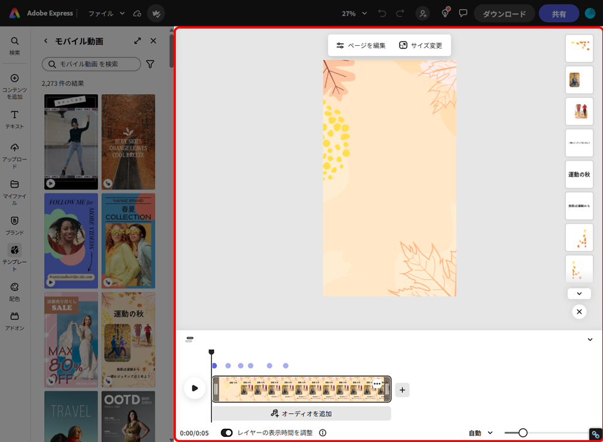Toggle レイヤーの表示時間を調整 switch

[227, 433]
